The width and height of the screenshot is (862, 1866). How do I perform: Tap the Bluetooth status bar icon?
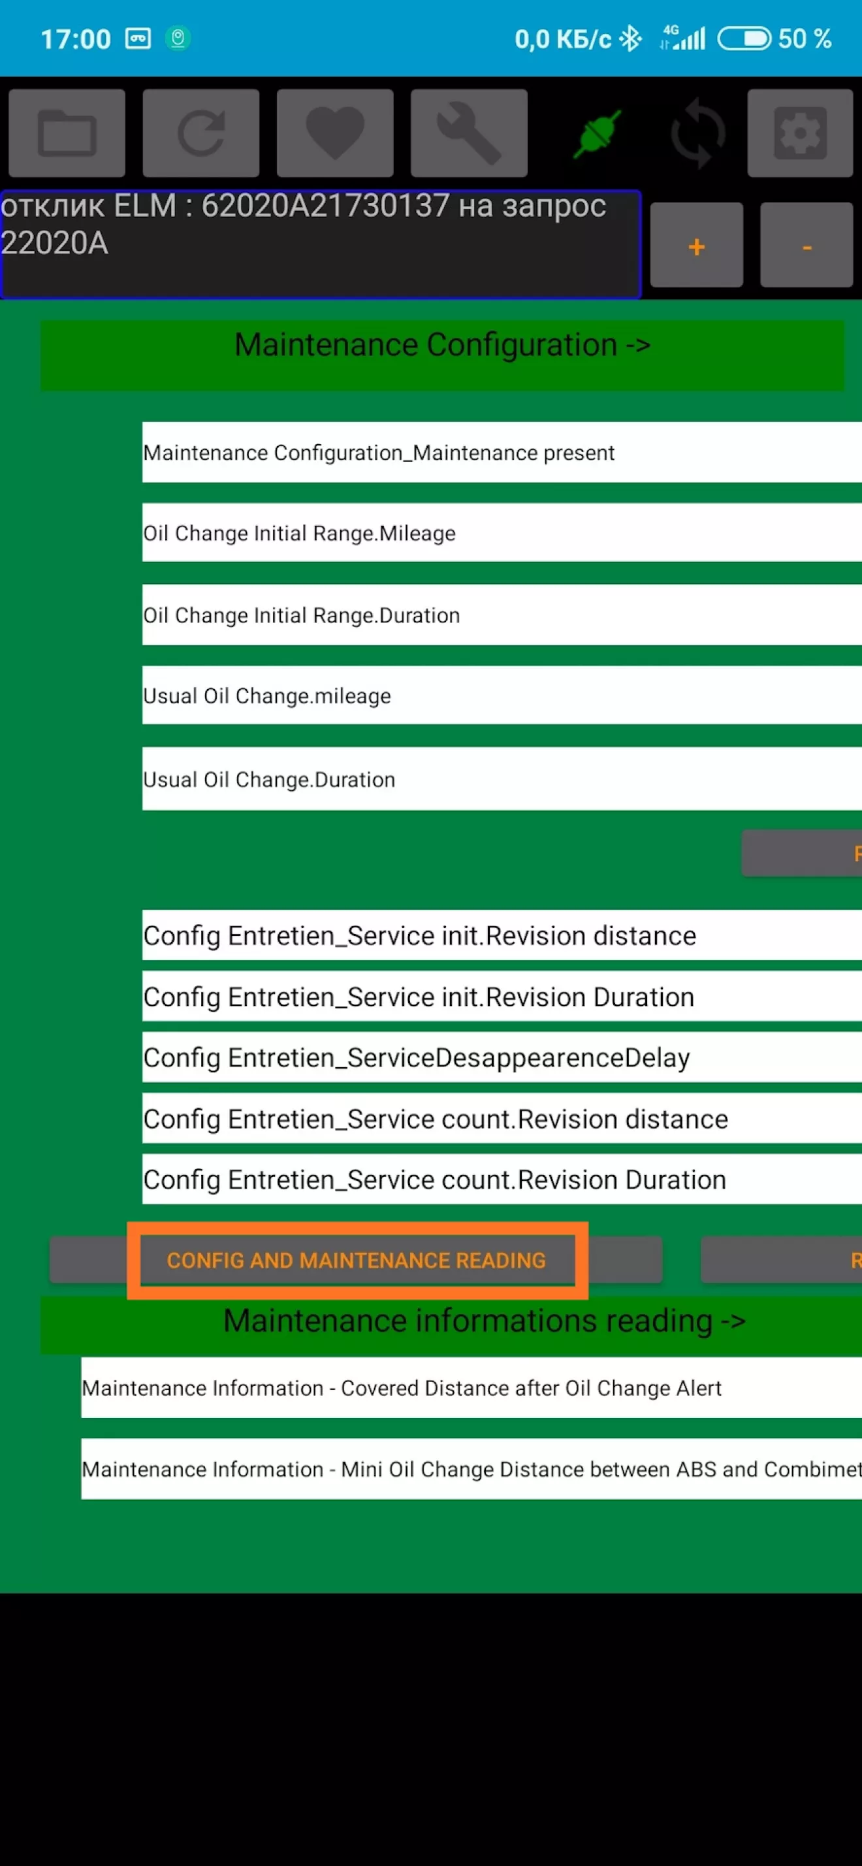(631, 39)
